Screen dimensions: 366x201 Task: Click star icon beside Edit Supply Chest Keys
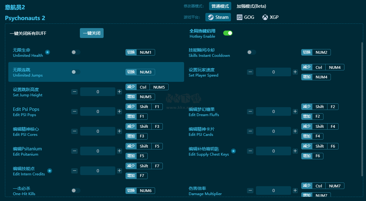click(x=233, y=151)
